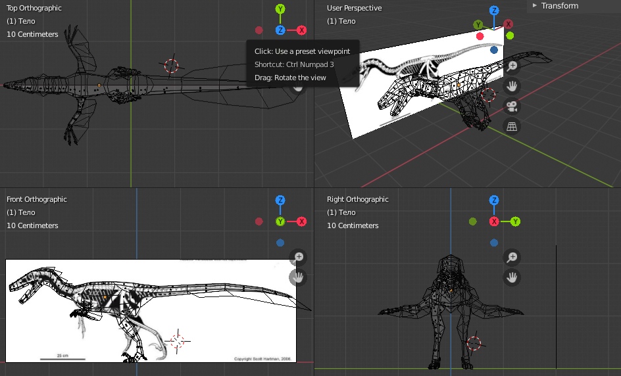
Task: Toggle perspective/orthographic grid icon in User Perspective
Action: pos(512,126)
